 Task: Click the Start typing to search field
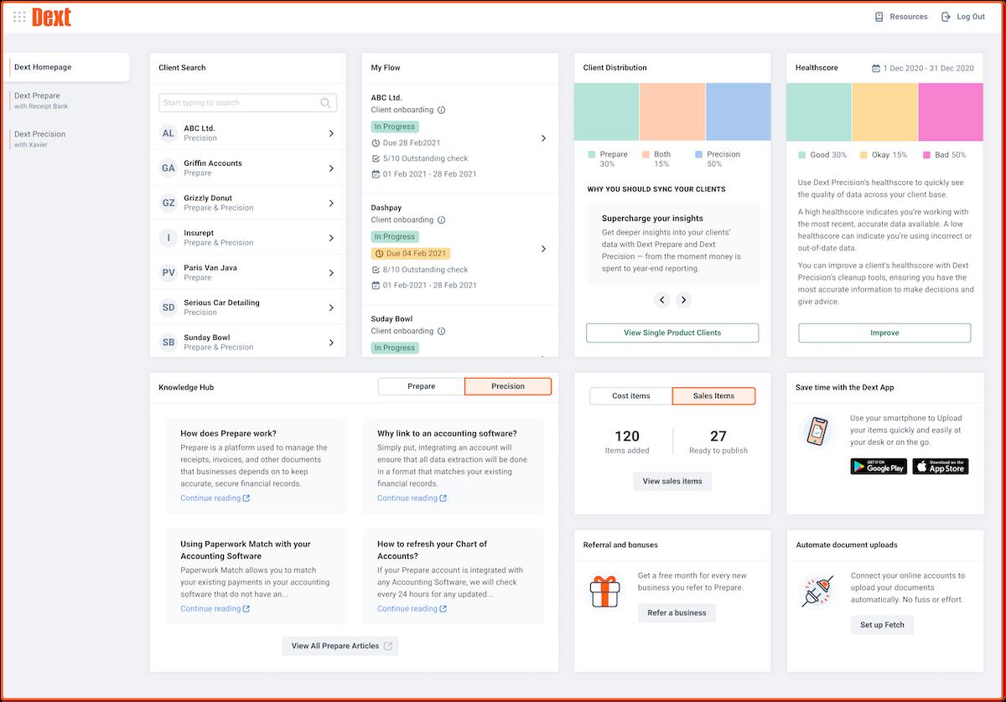tap(247, 103)
